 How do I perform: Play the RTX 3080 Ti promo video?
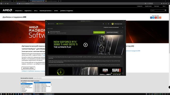[86, 45]
